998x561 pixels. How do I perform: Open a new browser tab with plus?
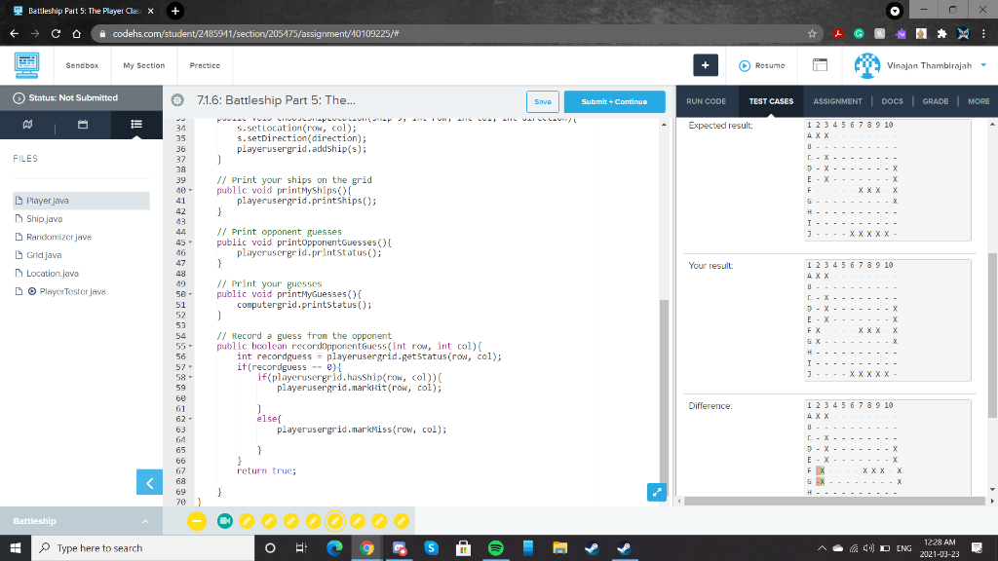175,11
